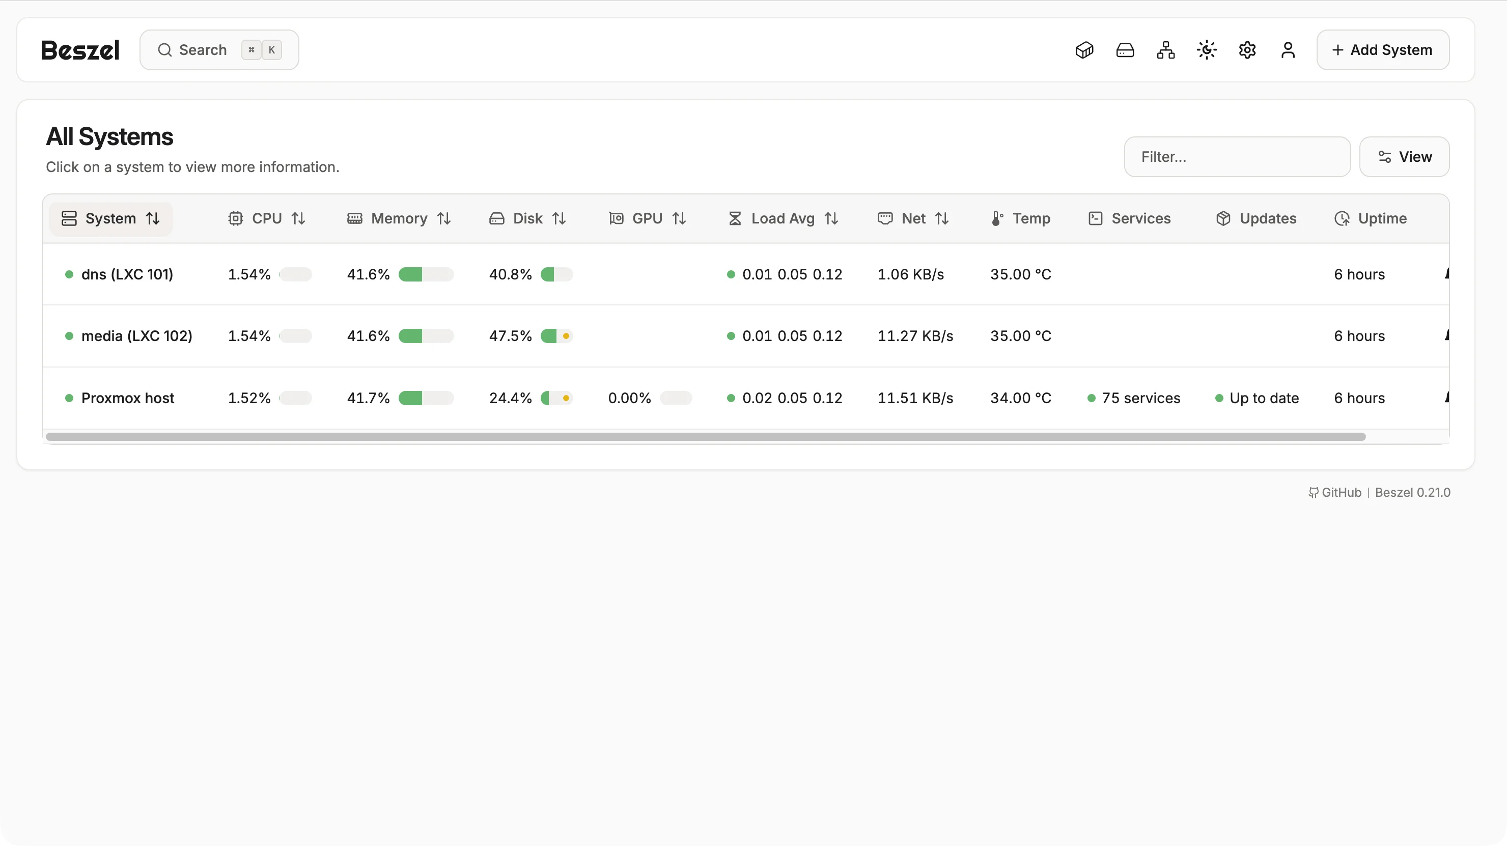The image size is (1507, 846).
Task: Click the 40.8% disk value for dns
Action: (x=510, y=274)
